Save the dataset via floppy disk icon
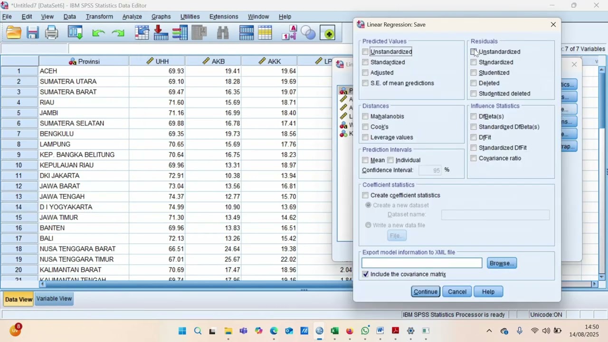 (x=33, y=33)
